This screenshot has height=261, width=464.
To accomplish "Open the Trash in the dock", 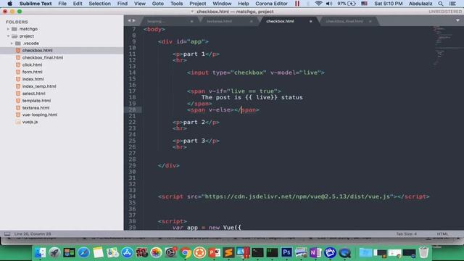I will pos(424,252).
